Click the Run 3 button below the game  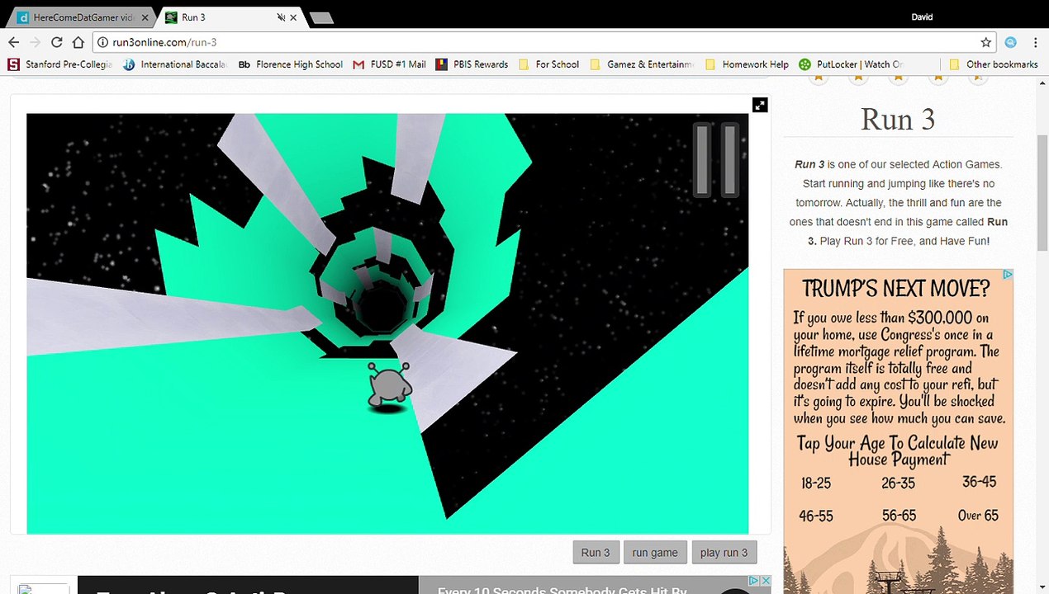(x=595, y=553)
